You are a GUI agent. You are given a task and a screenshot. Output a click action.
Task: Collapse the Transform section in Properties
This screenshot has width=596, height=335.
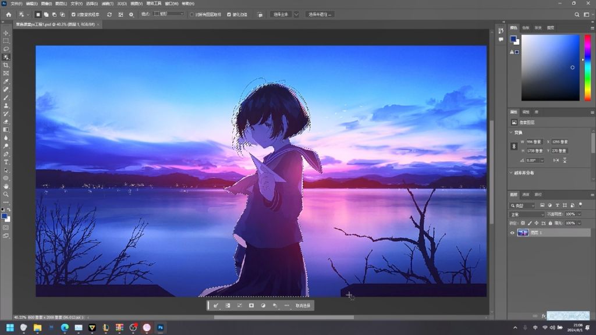[511, 132]
